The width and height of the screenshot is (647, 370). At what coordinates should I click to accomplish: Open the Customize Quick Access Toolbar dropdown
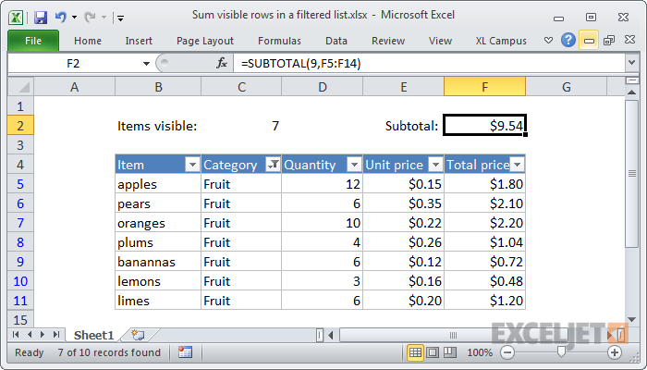(120, 18)
